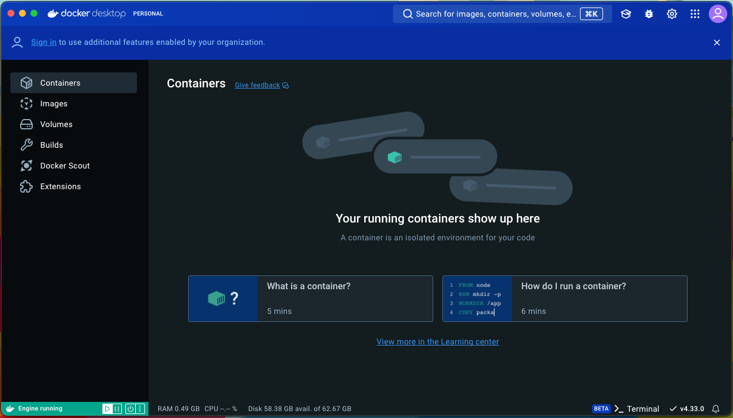Click the start engine play button
This screenshot has width=733, height=418.
point(108,409)
